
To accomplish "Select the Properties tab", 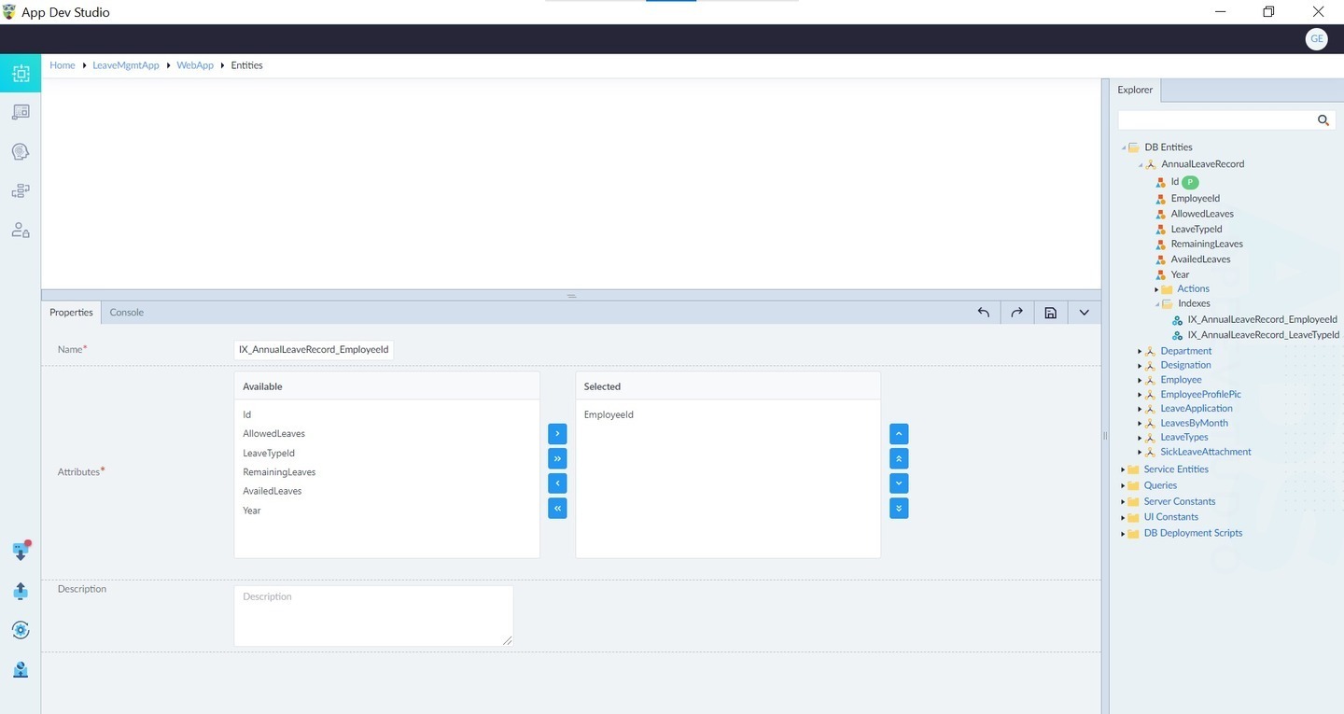I will point(71,313).
